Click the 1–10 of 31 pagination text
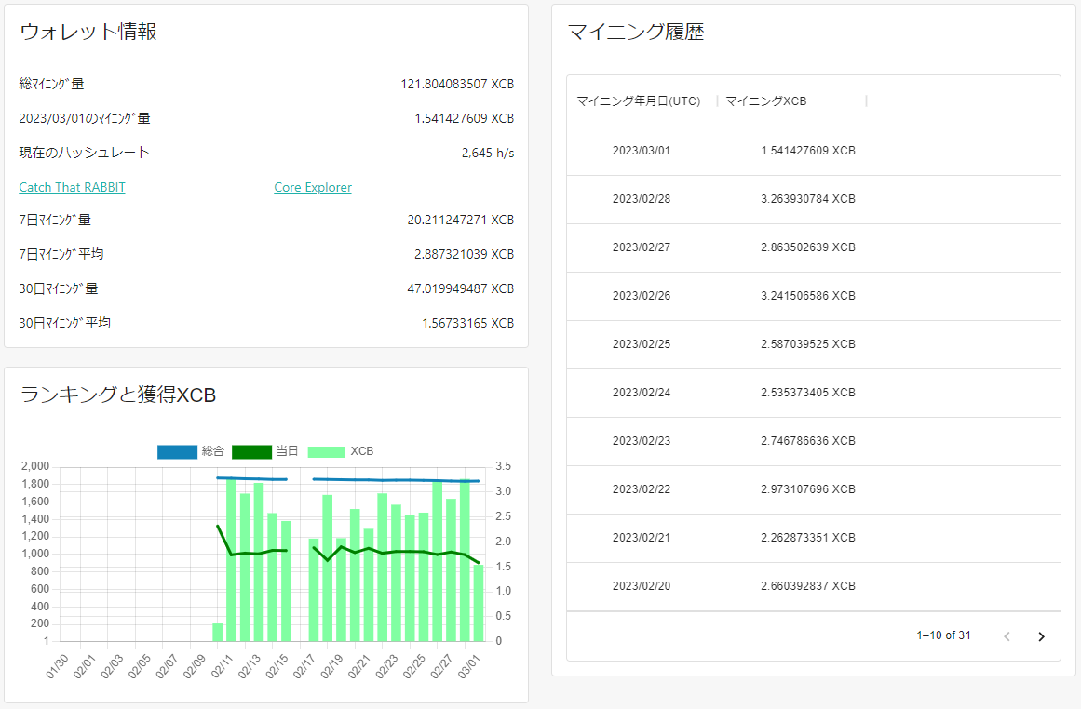The width and height of the screenshot is (1081, 709). pos(943,635)
